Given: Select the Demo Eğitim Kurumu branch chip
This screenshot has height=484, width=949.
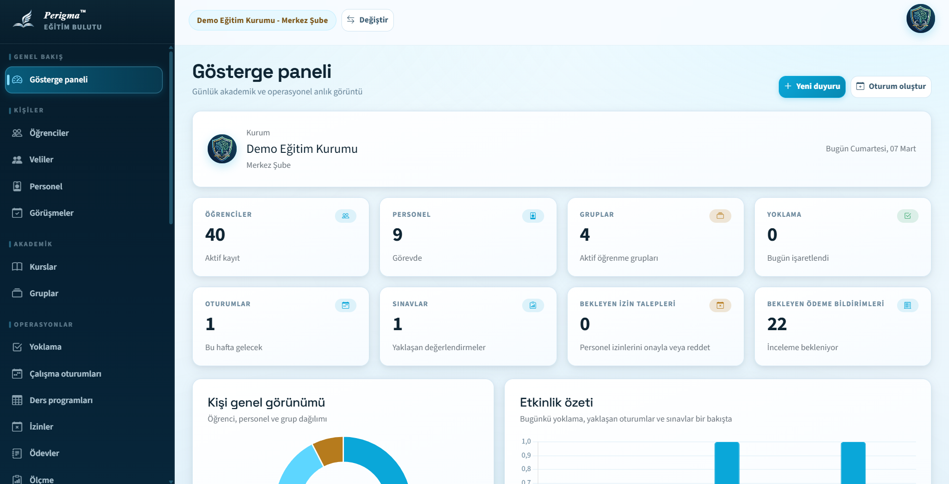Looking at the screenshot, I should [262, 20].
